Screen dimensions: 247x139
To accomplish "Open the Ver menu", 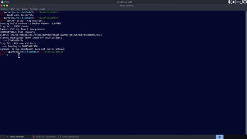I will click(18, 9).
